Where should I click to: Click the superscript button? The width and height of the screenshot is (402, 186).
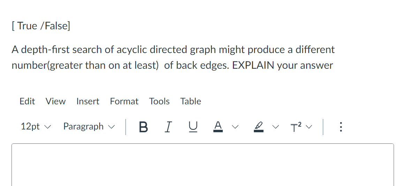[295, 127]
